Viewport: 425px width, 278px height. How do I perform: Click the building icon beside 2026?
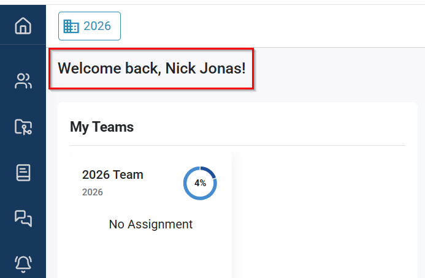71,26
